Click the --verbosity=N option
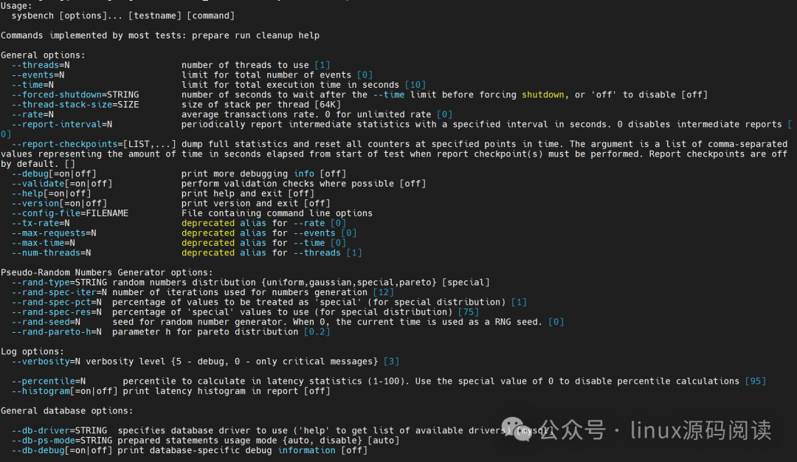797x462 pixels. click(46, 362)
